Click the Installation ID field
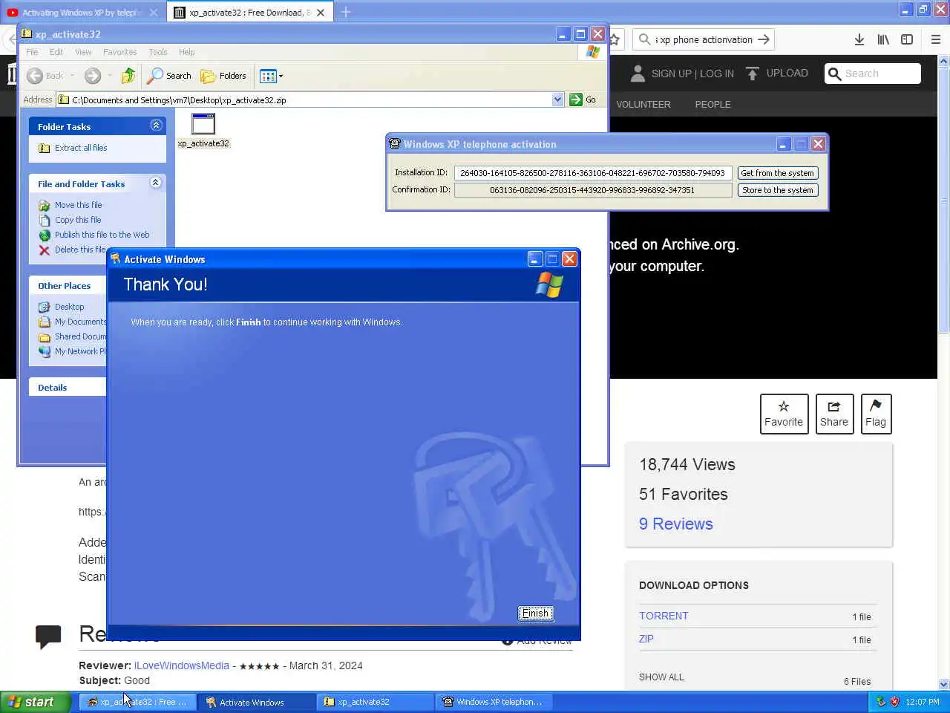The height and width of the screenshot is (713, 950). pos(593,173)
